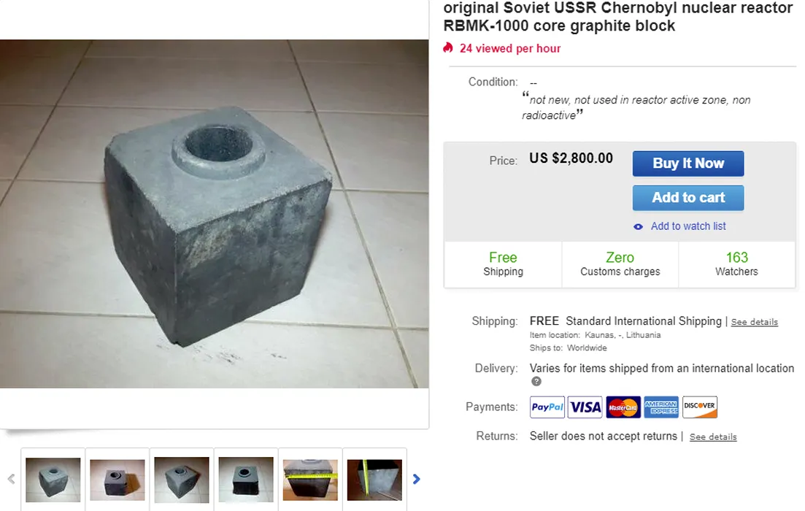Screen dimensions: 805x511
Task: Add to watch list link
Action: 688,226
